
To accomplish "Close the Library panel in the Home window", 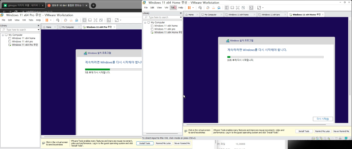I will click(181, 13).
